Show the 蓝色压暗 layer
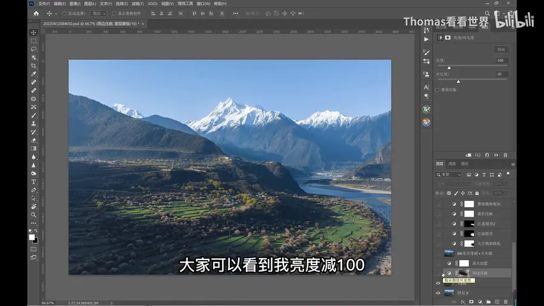The height and width of the screenshot is (306, 544). [x=438, y=214]
